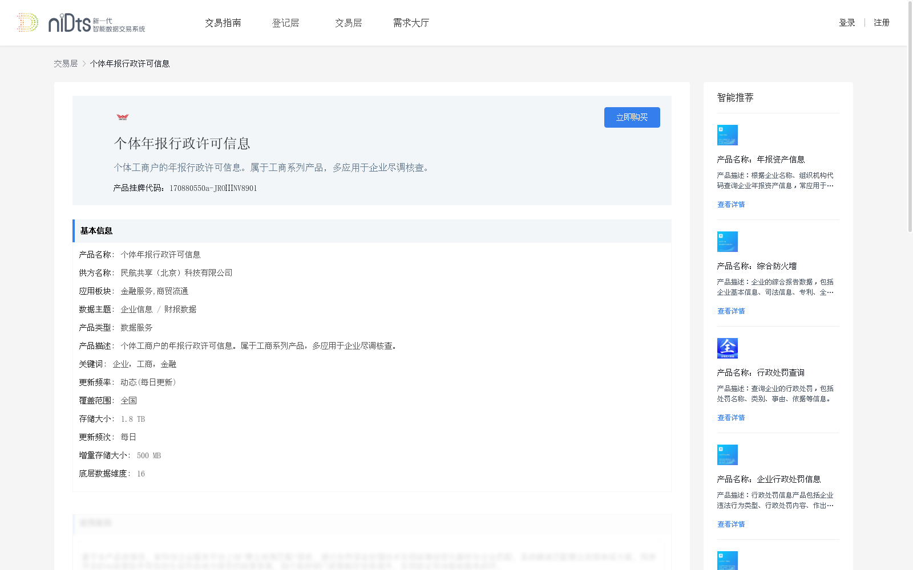Click the 基本信息 section header
Screen dimensions: 913x570
click(372, 231)
